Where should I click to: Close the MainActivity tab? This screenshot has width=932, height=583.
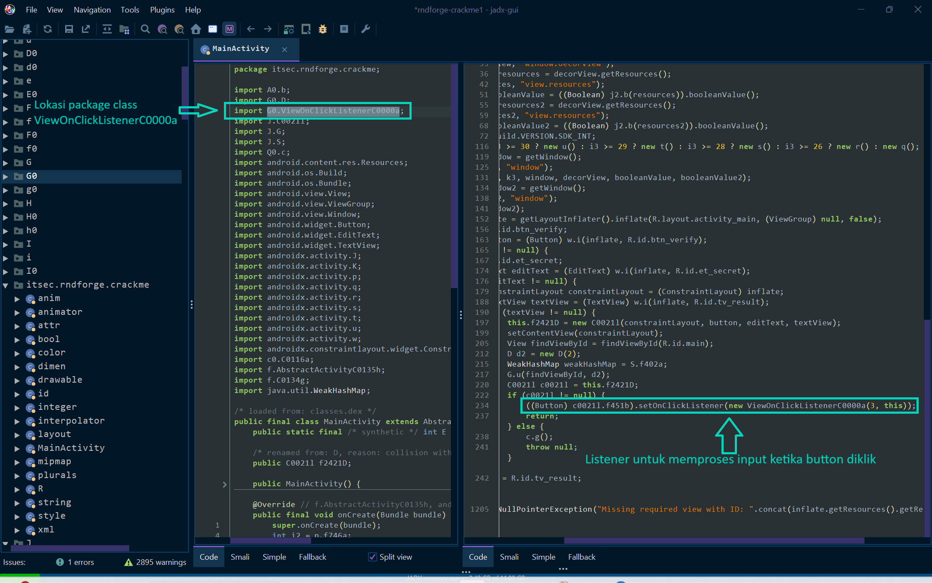pos(284,49)
